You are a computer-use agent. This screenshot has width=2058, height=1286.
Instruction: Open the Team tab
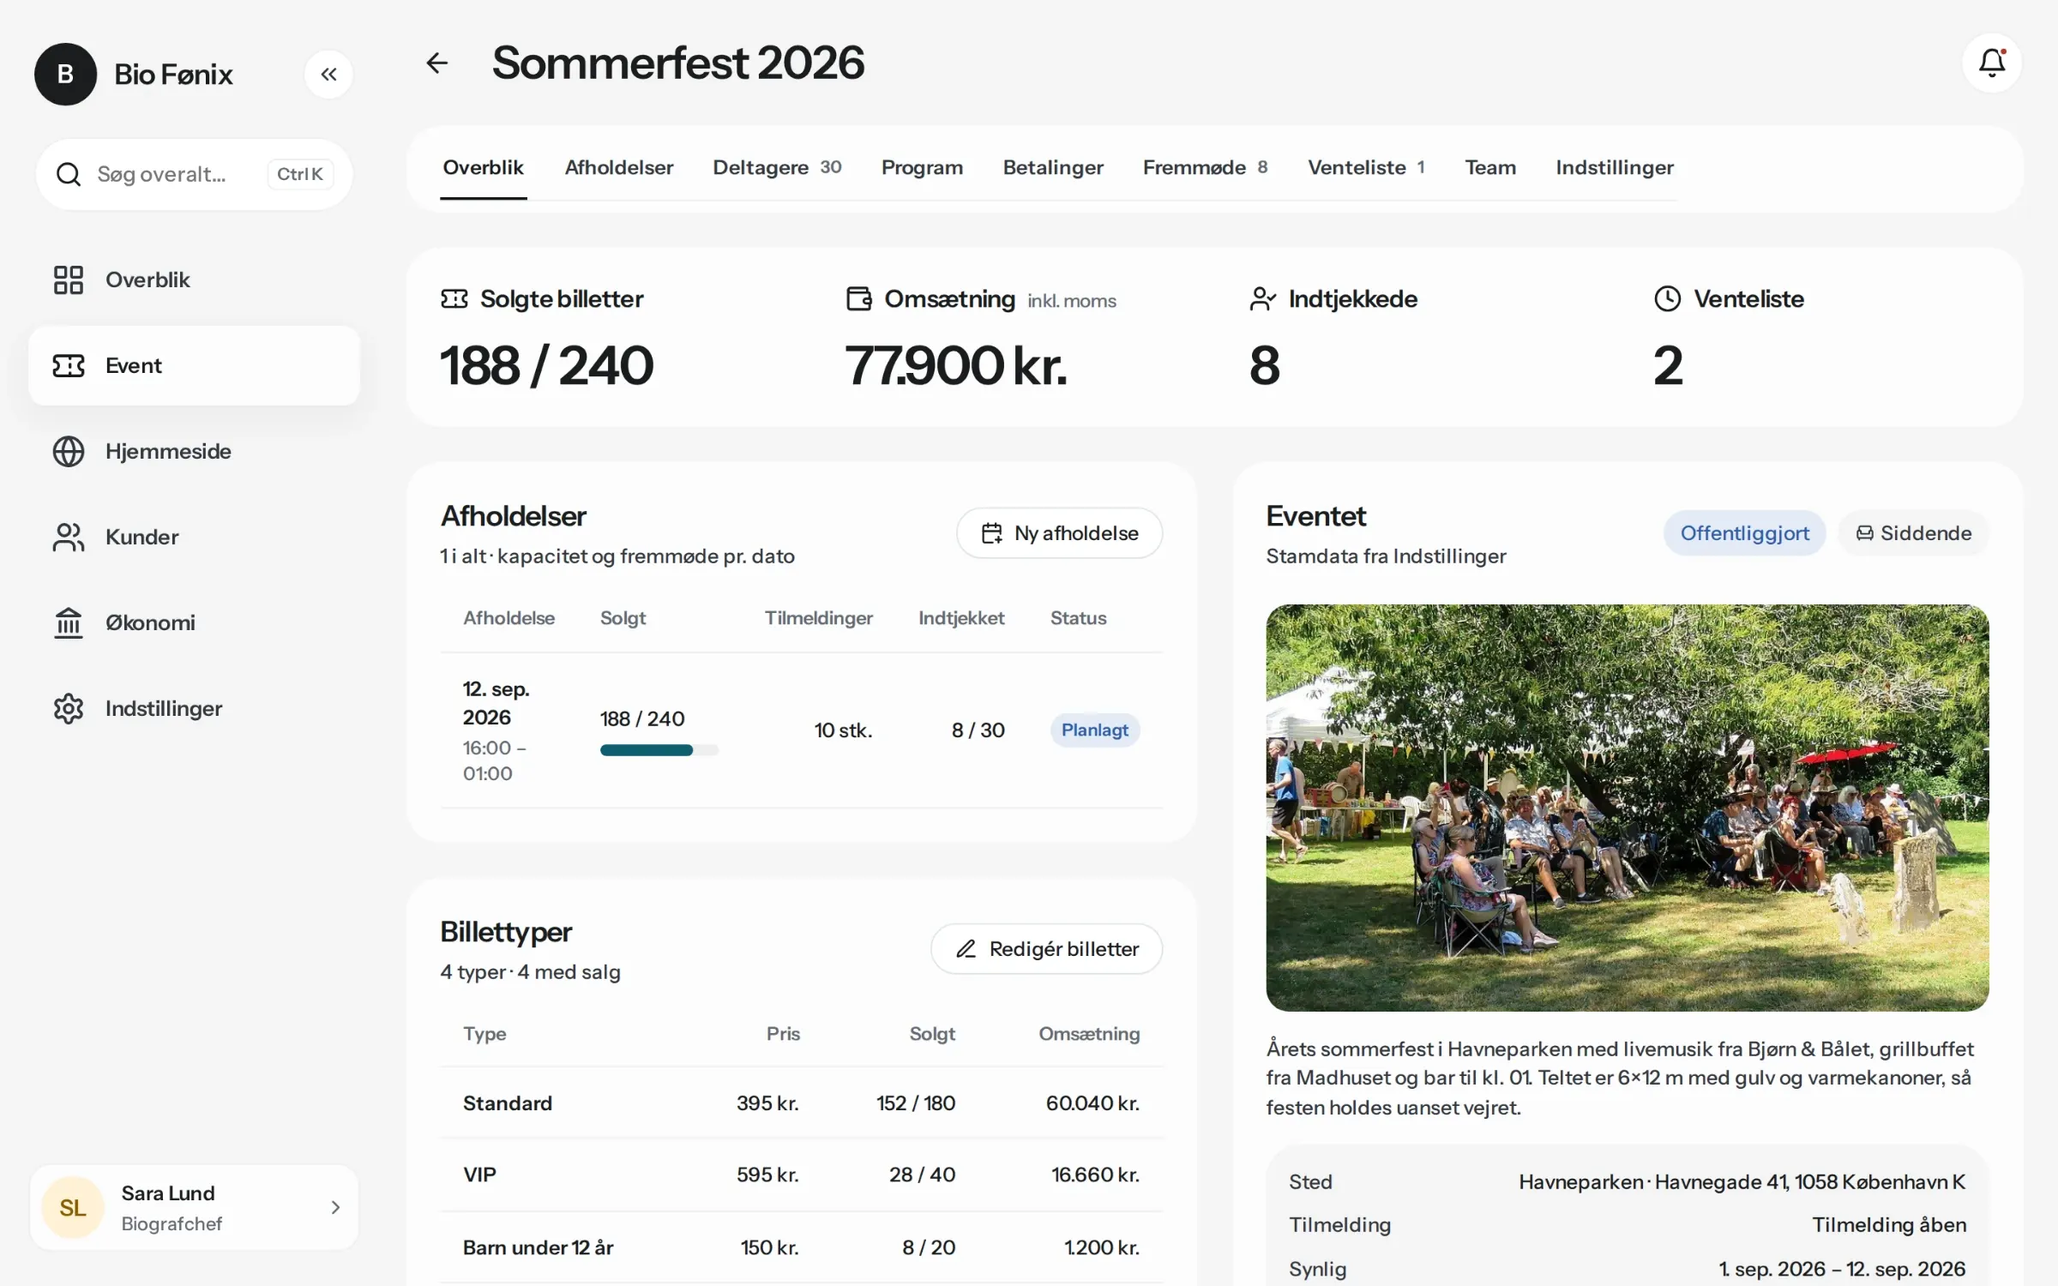tap(1490, 167)
